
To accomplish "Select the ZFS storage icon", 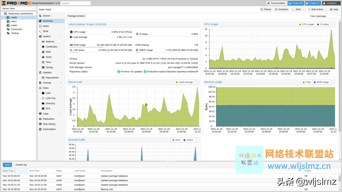I will pyautogui.click(x=43, y=108).
